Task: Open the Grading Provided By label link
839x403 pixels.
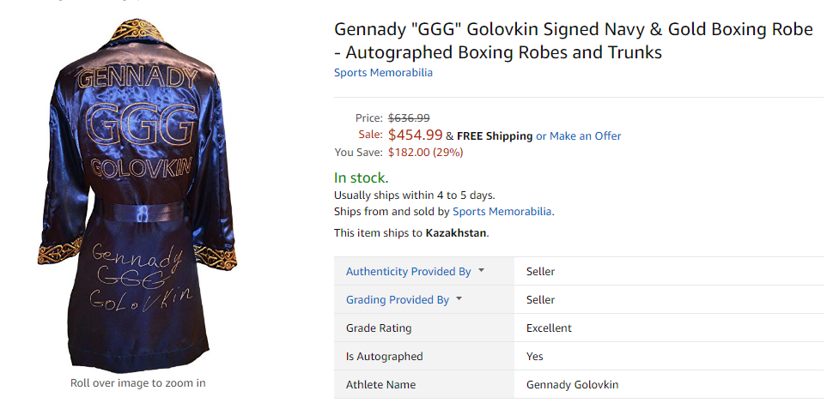Action: 397,299
